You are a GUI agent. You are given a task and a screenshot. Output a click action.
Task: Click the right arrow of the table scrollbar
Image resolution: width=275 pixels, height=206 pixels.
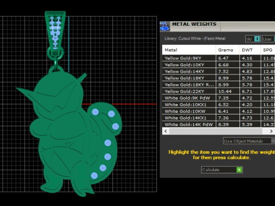[x=271, y=131]
